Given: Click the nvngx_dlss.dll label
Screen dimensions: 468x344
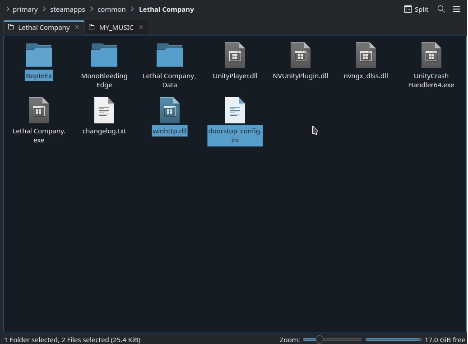Looking at the screenshot, I should [x=366, y=76].
